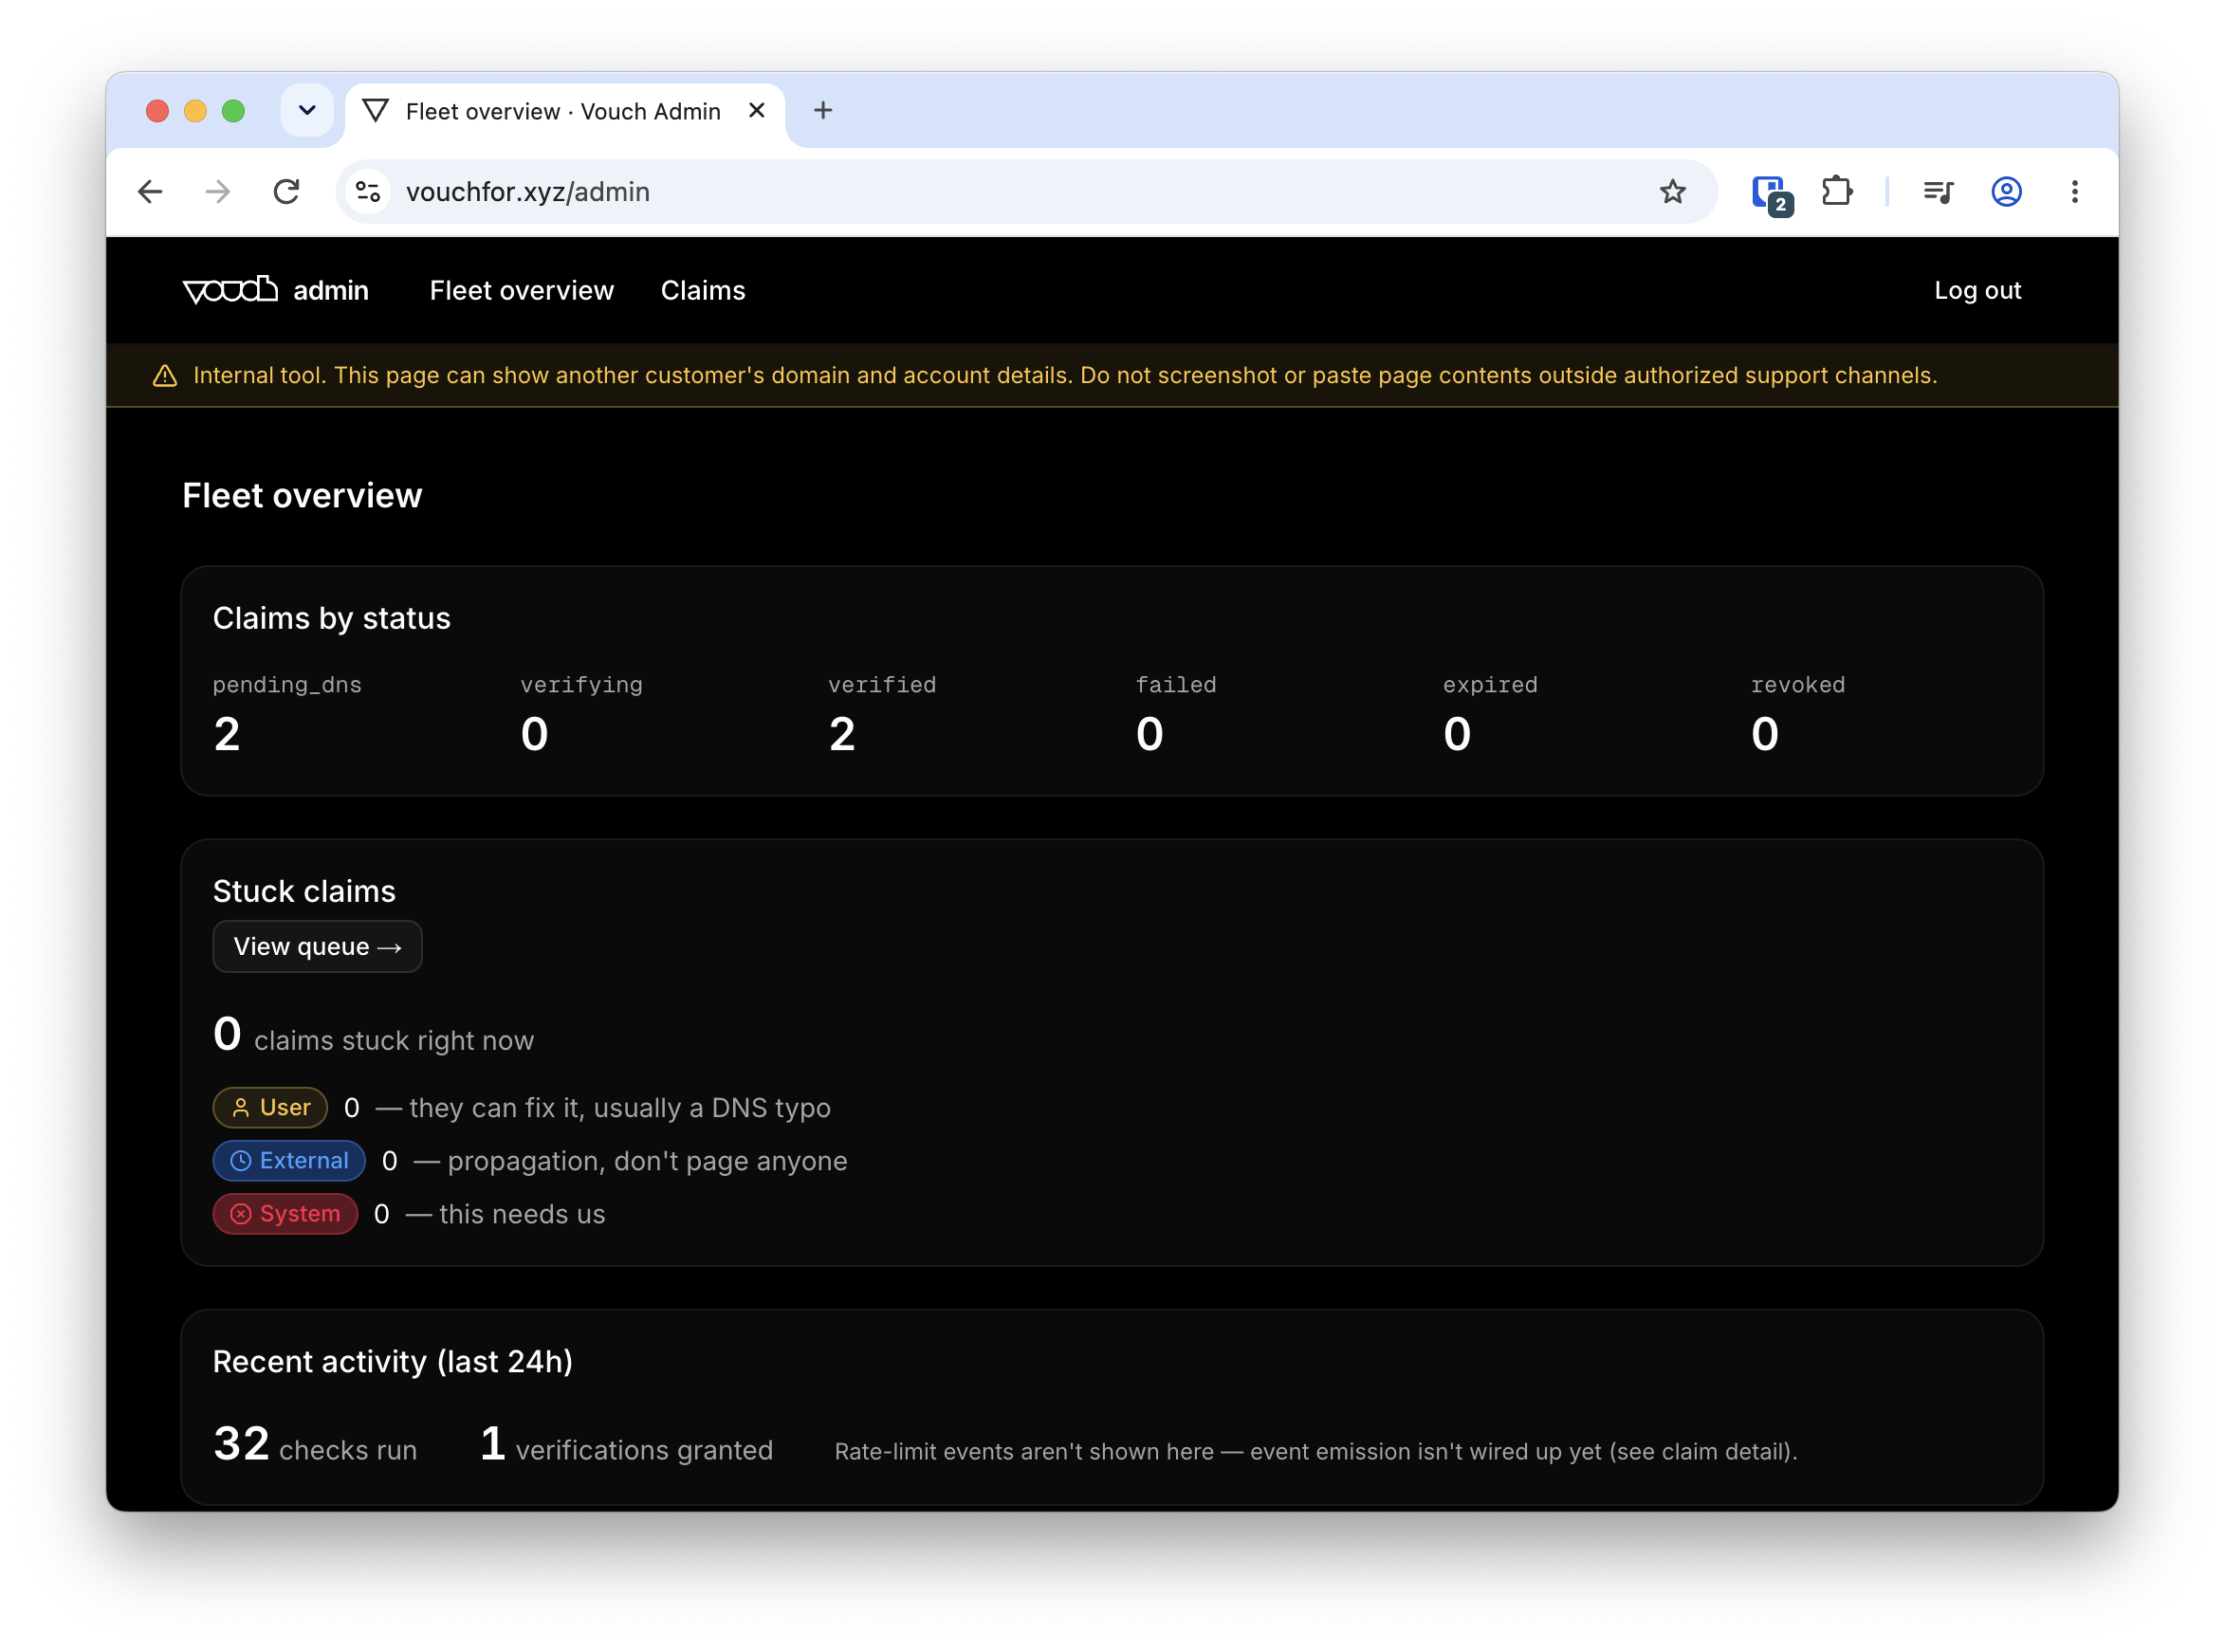Click the verified count value
The width and height of the screenshot is (2225, 1652).
pos(842,734)
